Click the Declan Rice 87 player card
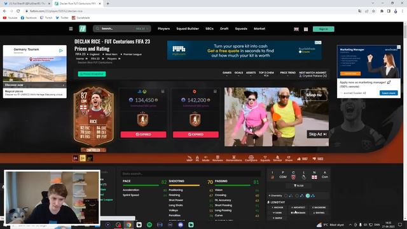 [x=93, y=117]
